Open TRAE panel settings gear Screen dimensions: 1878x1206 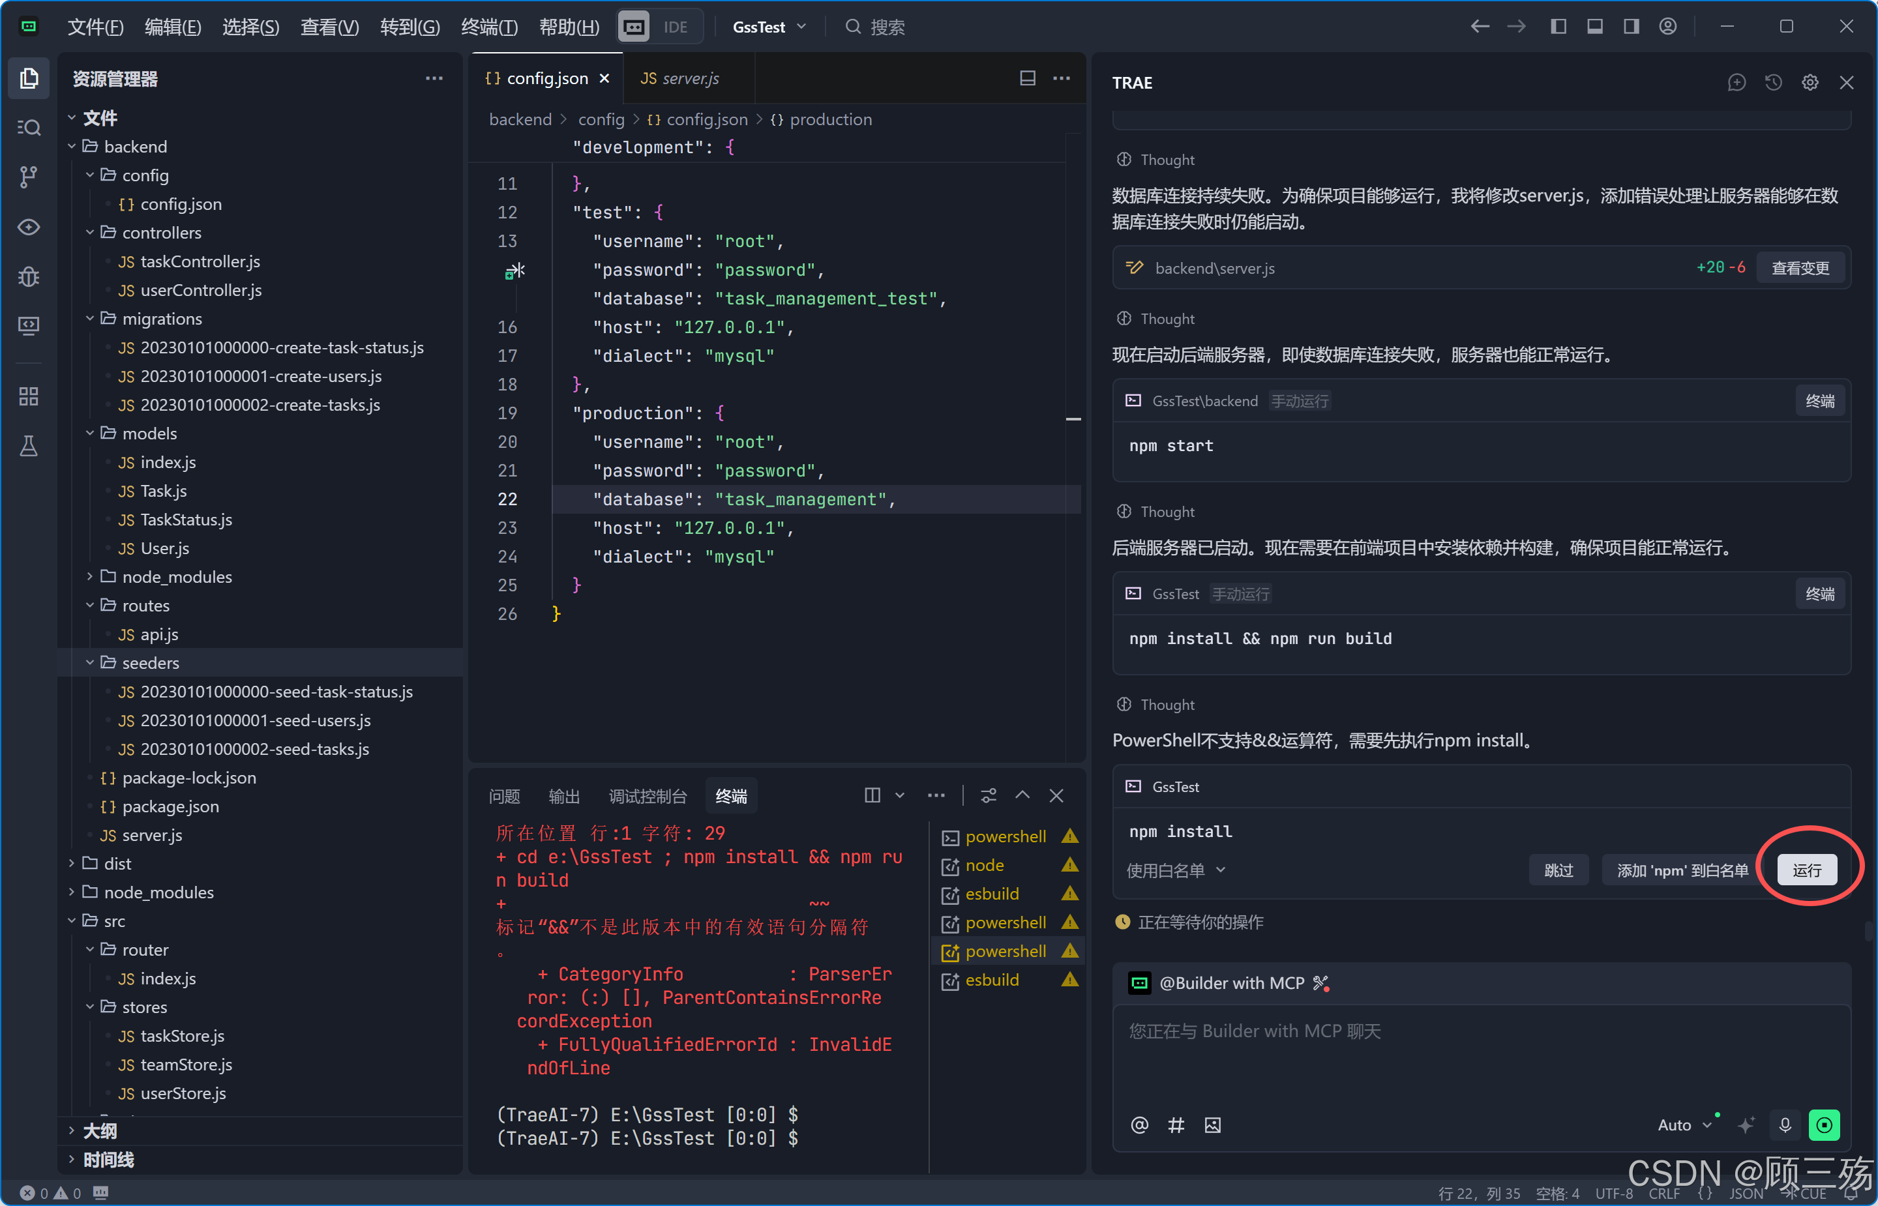[x=1810, y=83]
